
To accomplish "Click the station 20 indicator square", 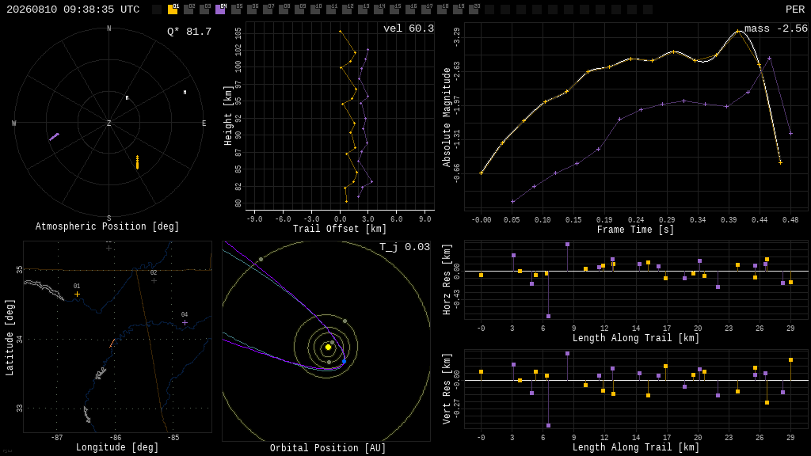I will coord(474,9).
